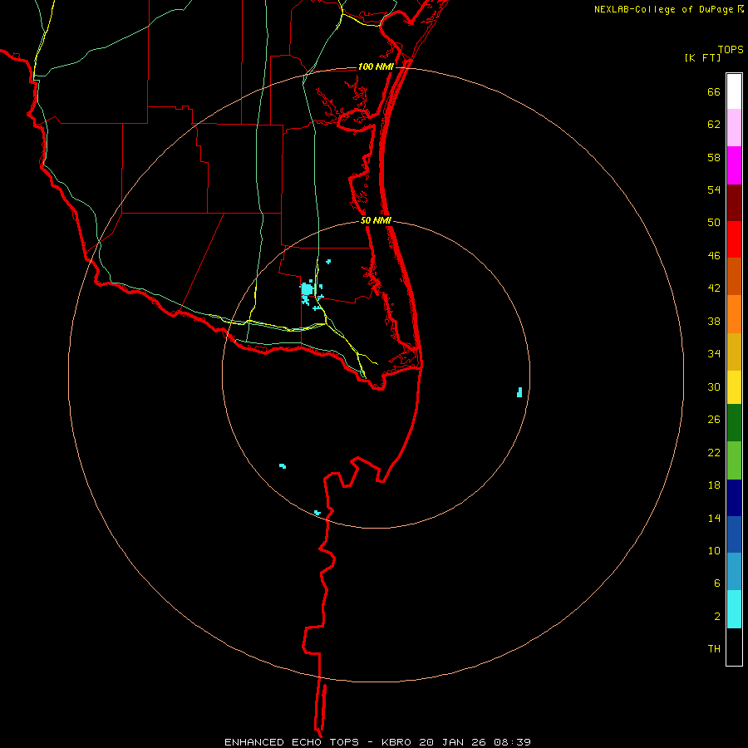Click the legend value 38
This screenshot has width=748, height=748.
click(x=714, y=321)
